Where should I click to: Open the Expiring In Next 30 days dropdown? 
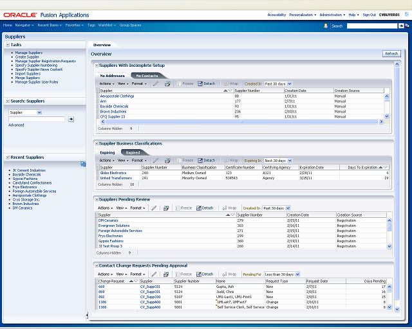[x=290, y=160]
